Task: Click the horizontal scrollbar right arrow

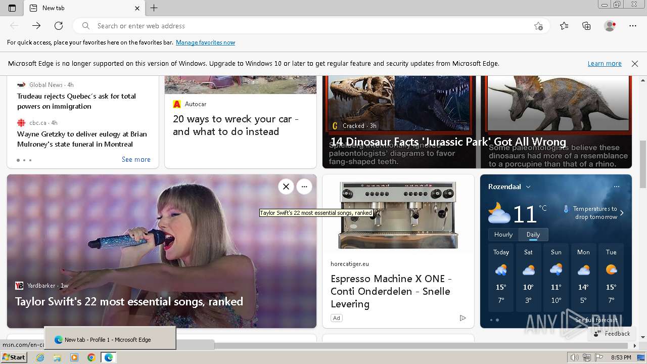Action: (x=635, y=346)
